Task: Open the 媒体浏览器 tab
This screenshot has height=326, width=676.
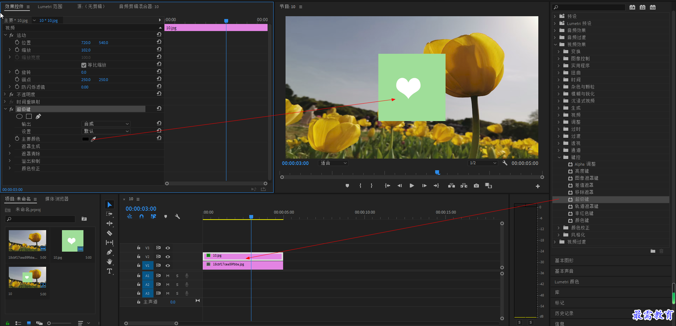Action: coord(57,199)
